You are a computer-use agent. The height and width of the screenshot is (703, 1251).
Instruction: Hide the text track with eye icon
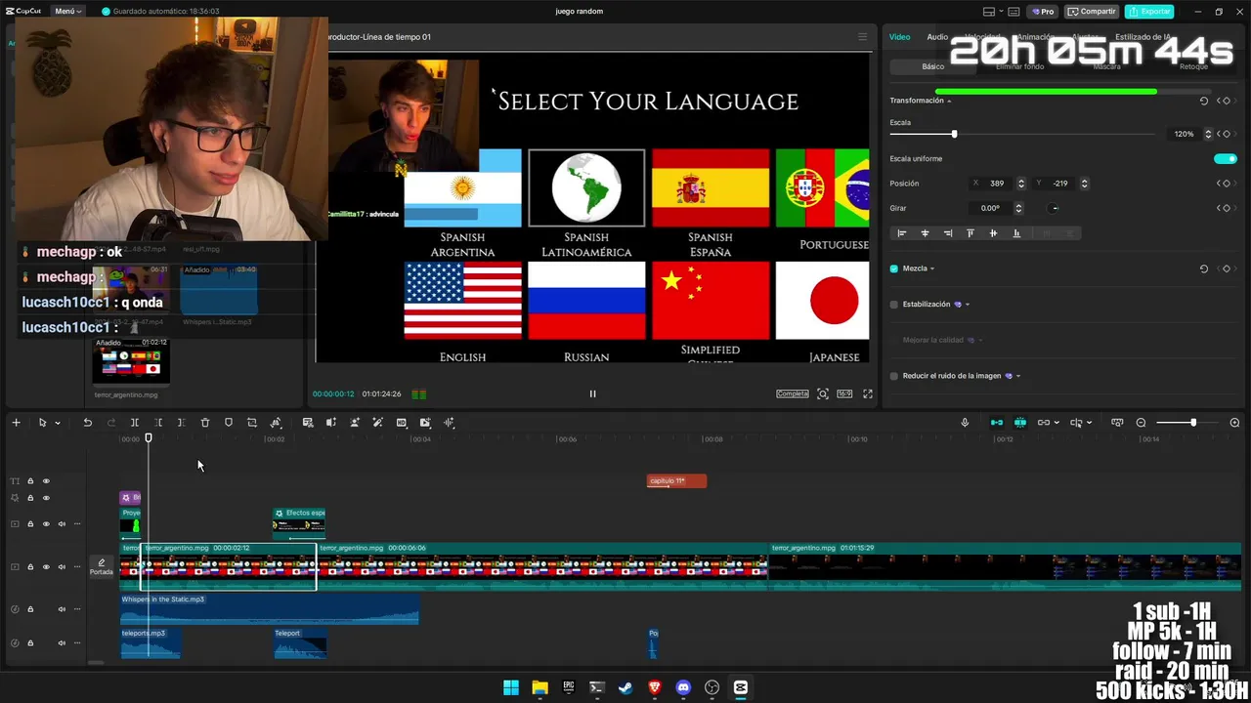click(46, 481)
